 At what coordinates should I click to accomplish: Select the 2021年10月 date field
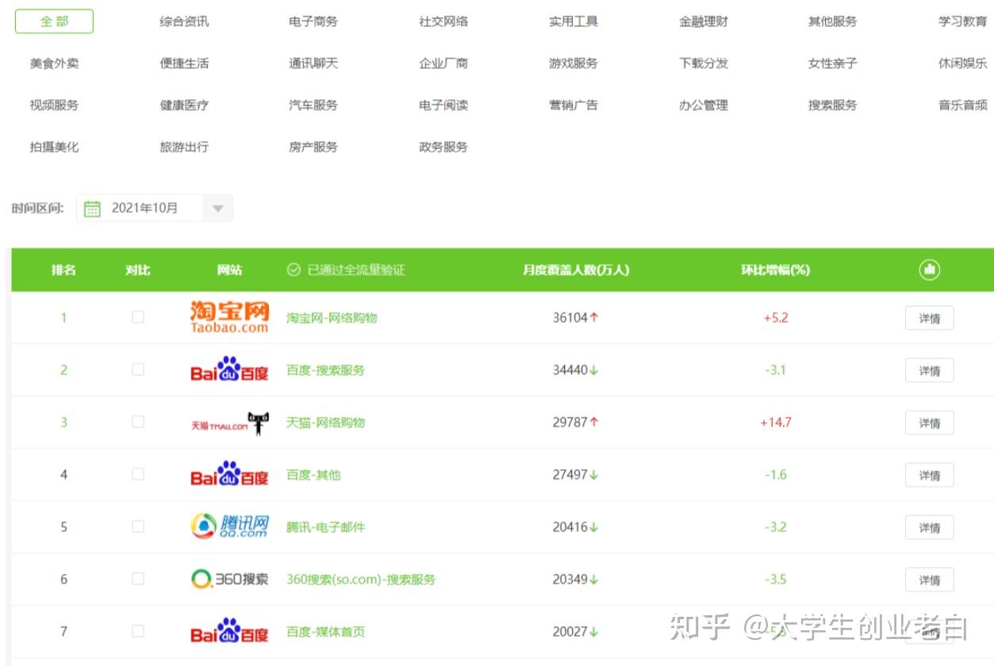(145, 209)
